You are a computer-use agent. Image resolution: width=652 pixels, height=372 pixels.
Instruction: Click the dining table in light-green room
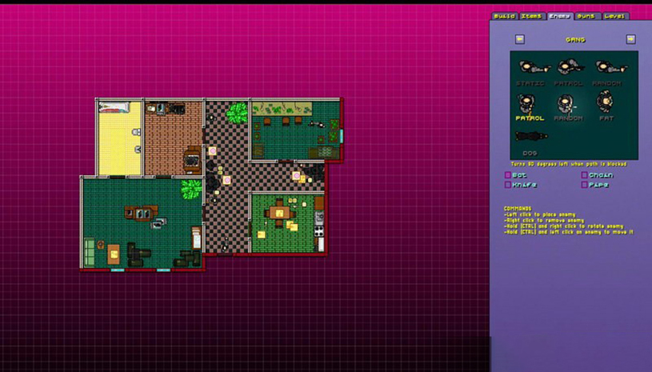click(x=279, y=212)
